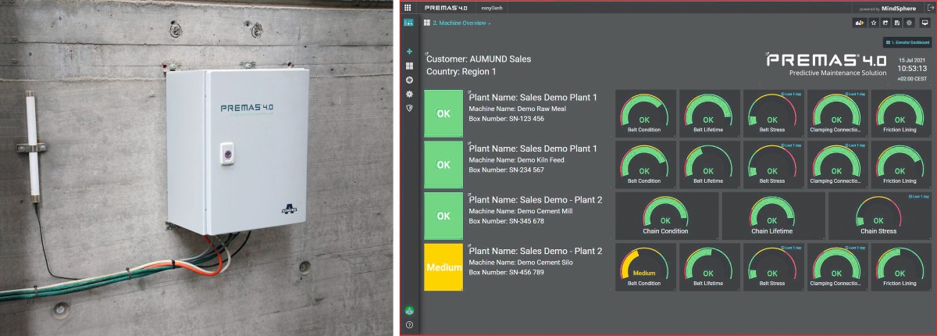Click 'Box Number: SN-123 456' text

(506, 119)
